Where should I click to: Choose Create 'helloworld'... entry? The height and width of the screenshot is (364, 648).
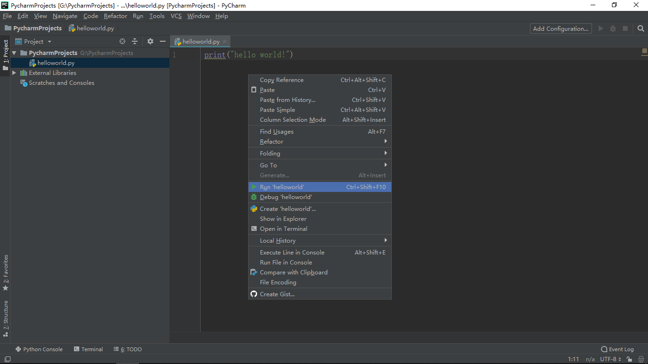(320, 209)
